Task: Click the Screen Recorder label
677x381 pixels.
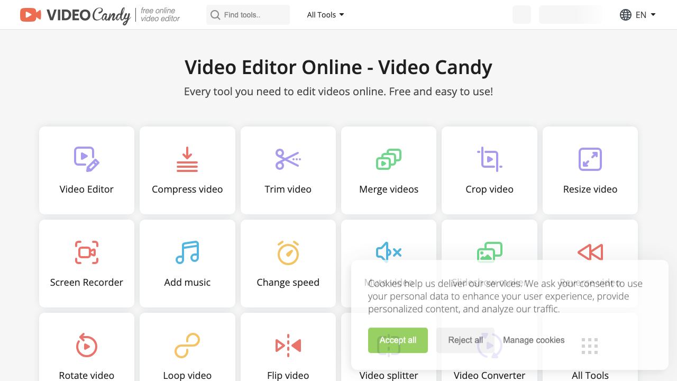Action: (x=87, y=283)
